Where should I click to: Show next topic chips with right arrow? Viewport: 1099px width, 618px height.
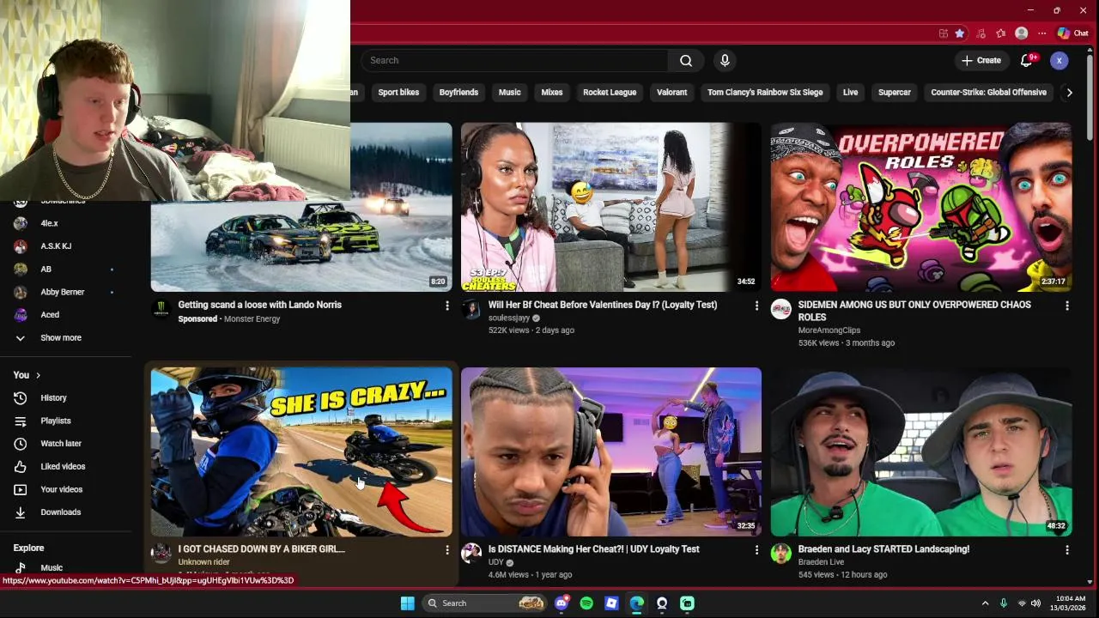point(1069,93)
